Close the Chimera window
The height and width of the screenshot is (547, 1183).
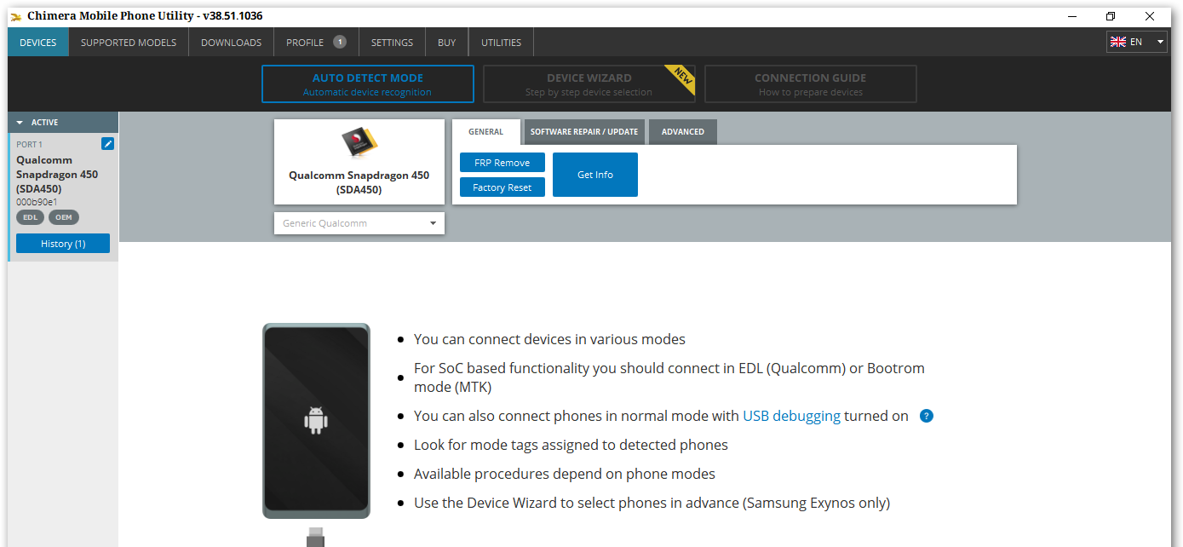point(1149,16)
